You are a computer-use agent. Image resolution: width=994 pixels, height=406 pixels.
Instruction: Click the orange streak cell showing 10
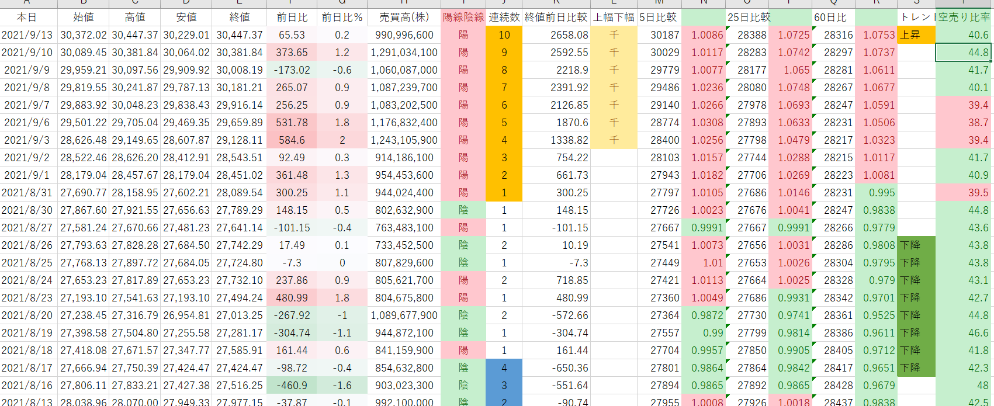pos(504,35)
